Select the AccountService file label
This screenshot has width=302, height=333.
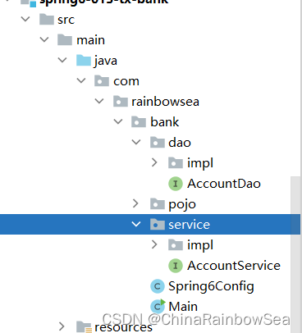pyautogui.click(x=234, y=266)
